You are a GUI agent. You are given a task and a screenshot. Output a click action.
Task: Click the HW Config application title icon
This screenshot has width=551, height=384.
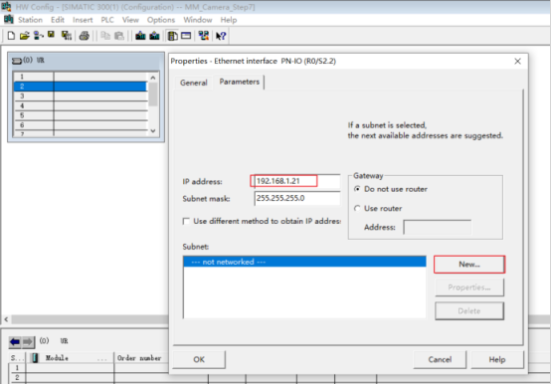(6, 6)
